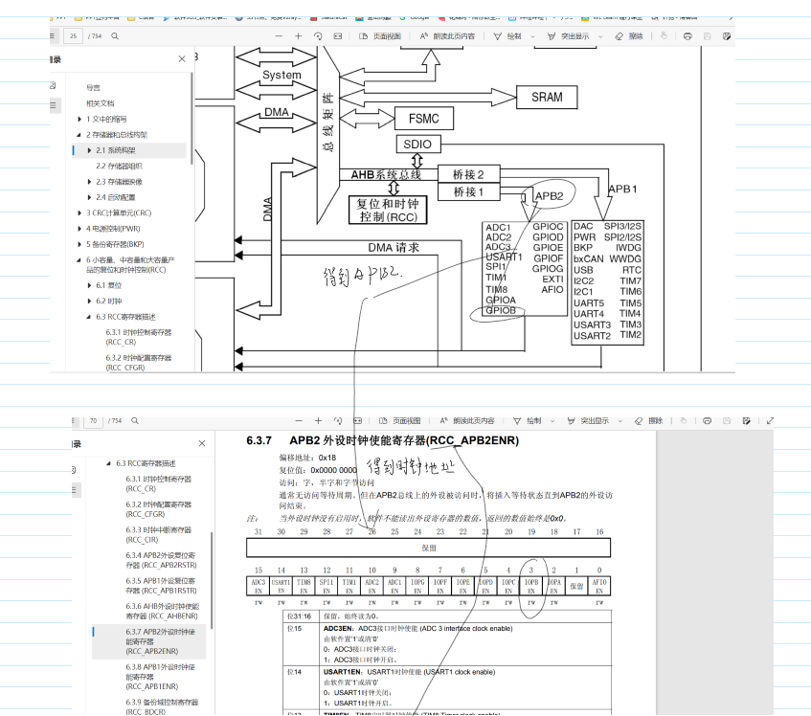Click the rotate icon in the page 25 viewer toolbar
This screenshot has height=716, width=811.
318,36
